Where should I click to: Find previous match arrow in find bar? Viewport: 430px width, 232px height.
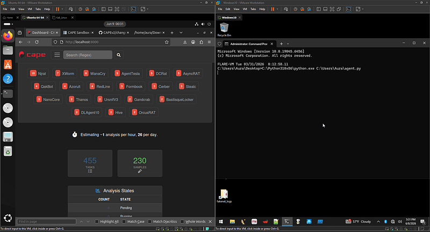tap(81, 222)
